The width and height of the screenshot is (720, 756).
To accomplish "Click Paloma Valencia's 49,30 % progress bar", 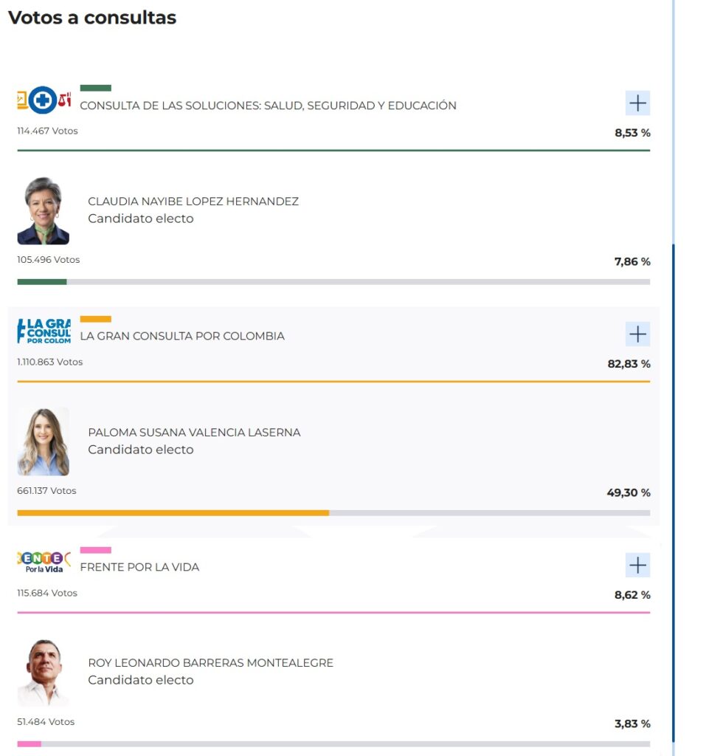I will click(173, 511).
